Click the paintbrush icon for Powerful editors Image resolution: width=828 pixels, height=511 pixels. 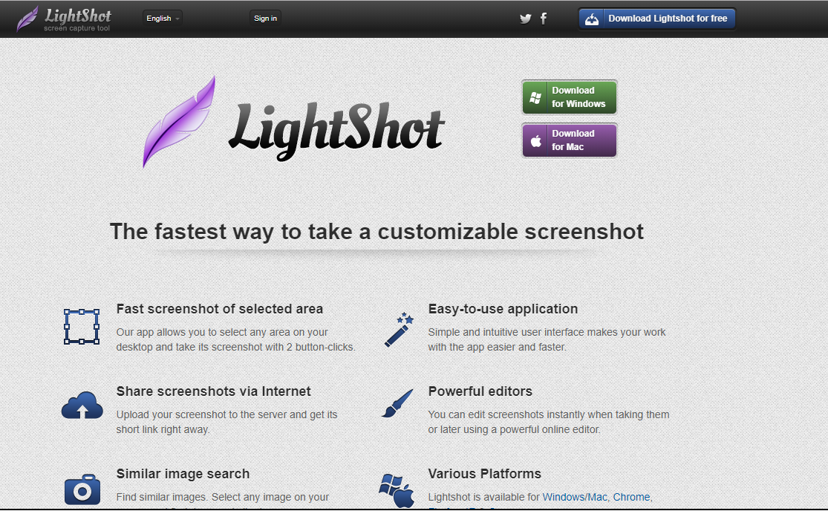397,403
